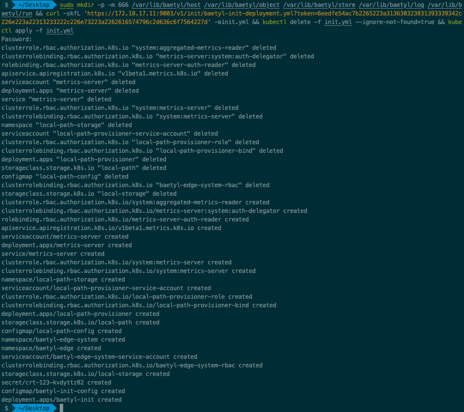Click the line 'deployment.apps/local-path-provisioner created'
The height and width of the screenshot is (412, 464).
80,314
